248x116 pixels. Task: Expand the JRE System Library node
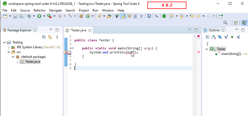(x=9, y=47)
